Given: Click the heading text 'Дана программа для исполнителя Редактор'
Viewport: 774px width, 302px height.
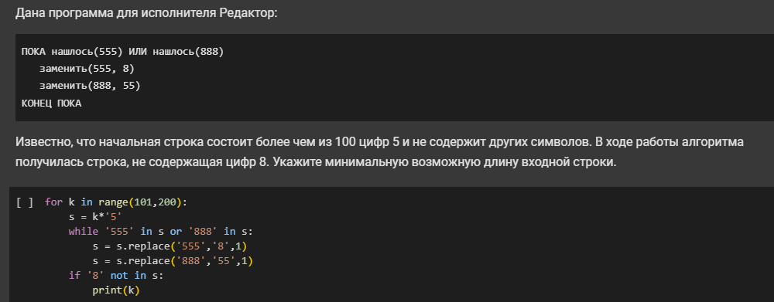Looking at the screenshot, I should click(x=146, y=13).
